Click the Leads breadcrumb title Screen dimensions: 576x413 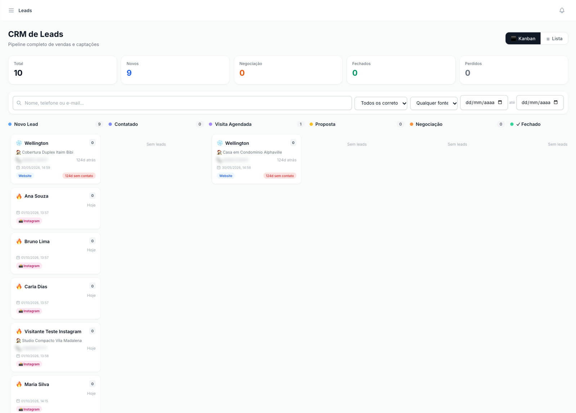tap(25, 10)
